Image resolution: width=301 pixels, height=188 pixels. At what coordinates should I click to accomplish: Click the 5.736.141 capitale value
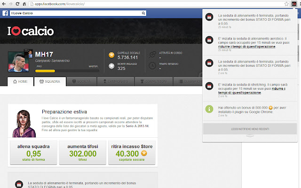pos(127,57)
